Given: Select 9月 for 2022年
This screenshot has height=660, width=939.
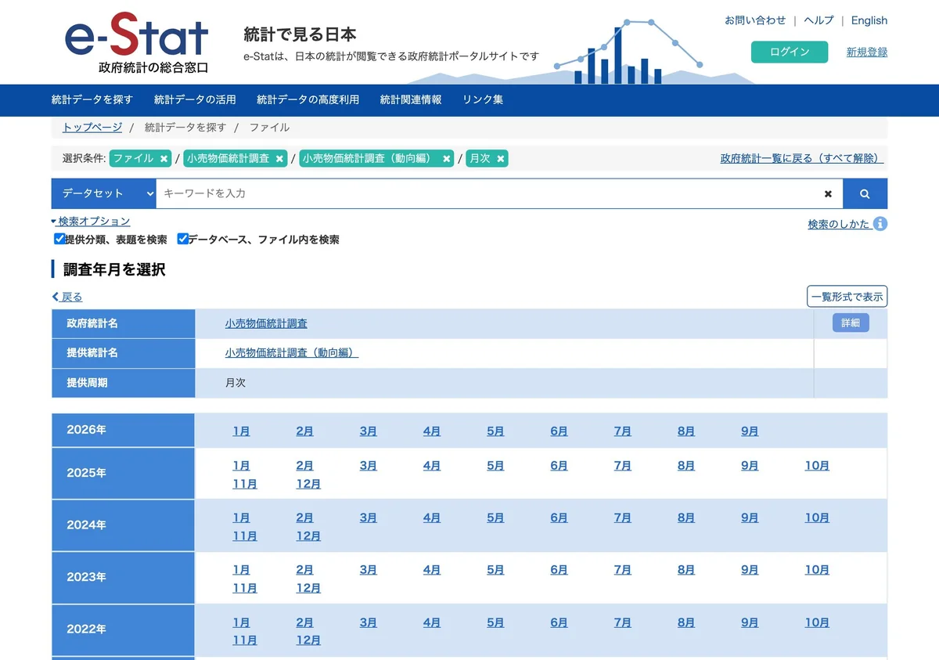Looking at the screenshot, I should [x=750, y=623].
